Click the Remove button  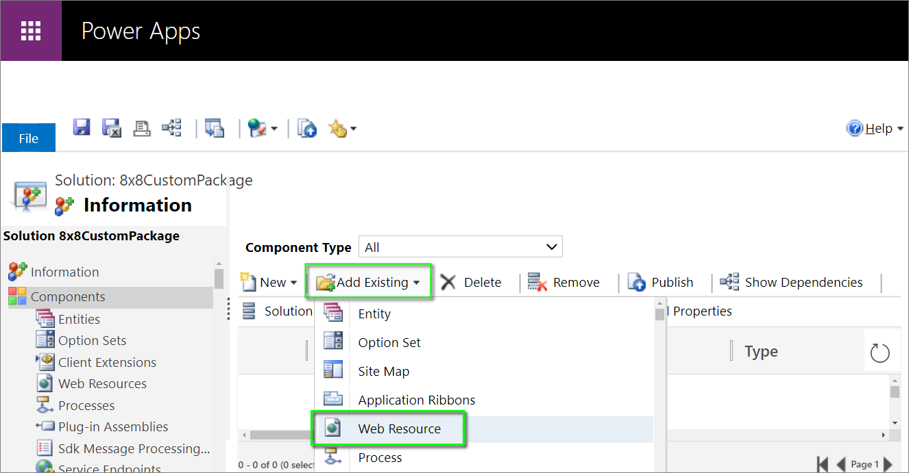(x=564, y=282)
